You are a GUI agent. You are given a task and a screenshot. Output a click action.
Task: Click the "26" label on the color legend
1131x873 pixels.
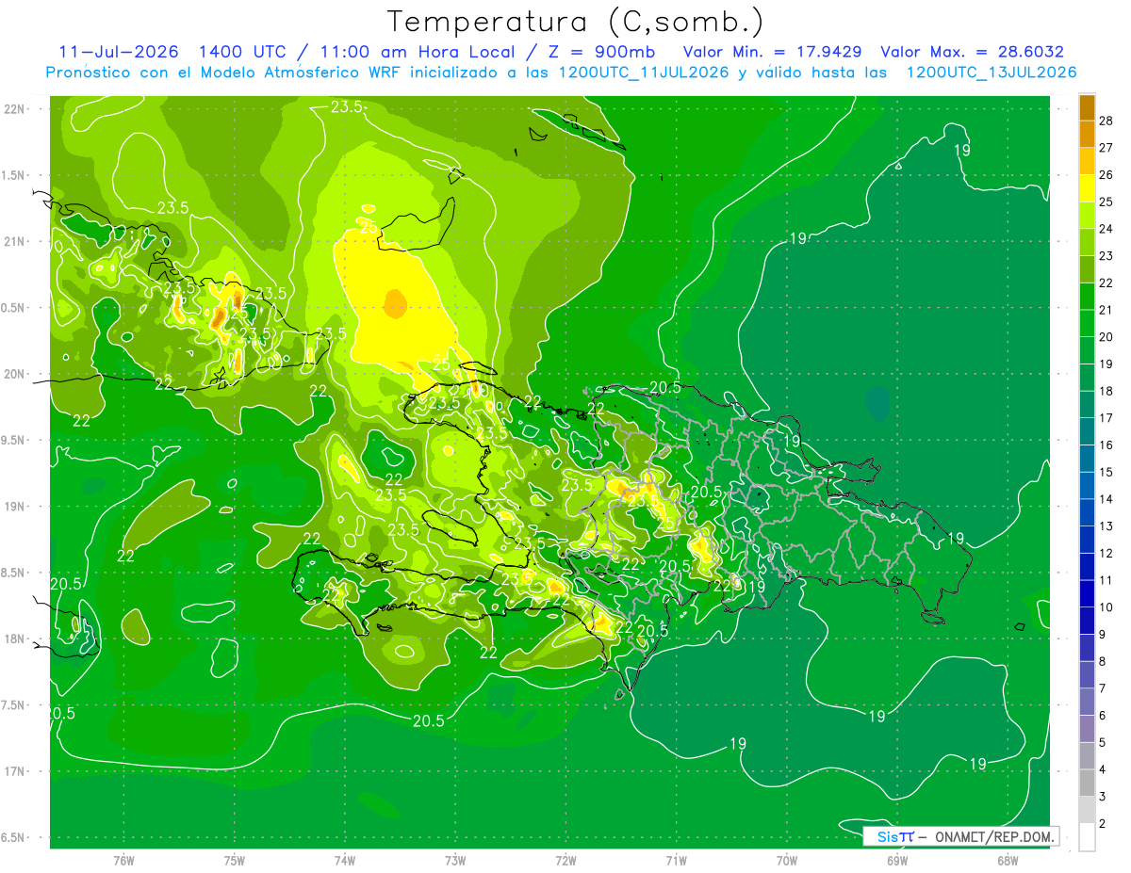(x=1106, y=174)
